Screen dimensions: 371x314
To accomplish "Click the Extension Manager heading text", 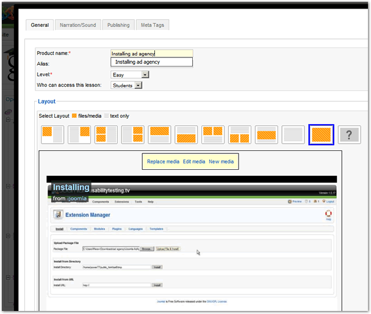I will click(x=88, y=215).
